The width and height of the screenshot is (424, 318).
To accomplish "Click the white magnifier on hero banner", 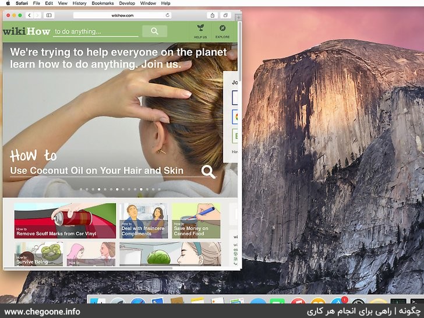I will [209, 172].
